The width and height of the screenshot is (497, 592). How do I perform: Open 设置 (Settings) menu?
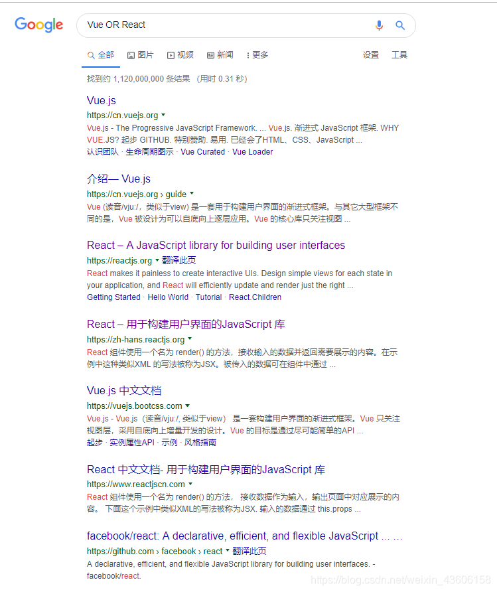370,55
